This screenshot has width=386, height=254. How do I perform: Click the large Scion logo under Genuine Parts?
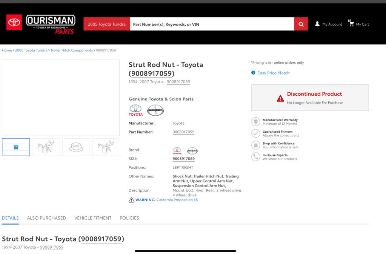155,110
